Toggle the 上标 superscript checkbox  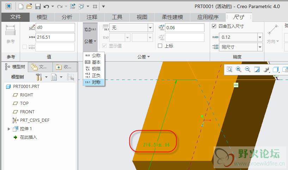[x=160, y=46]
